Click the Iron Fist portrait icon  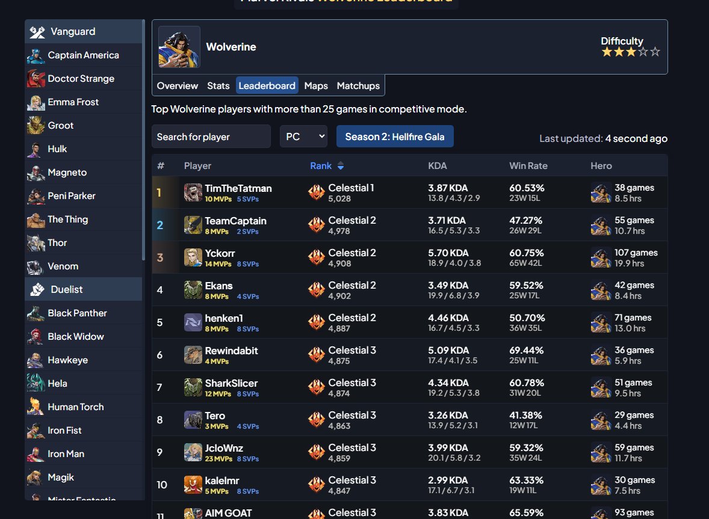coord(36,431)
